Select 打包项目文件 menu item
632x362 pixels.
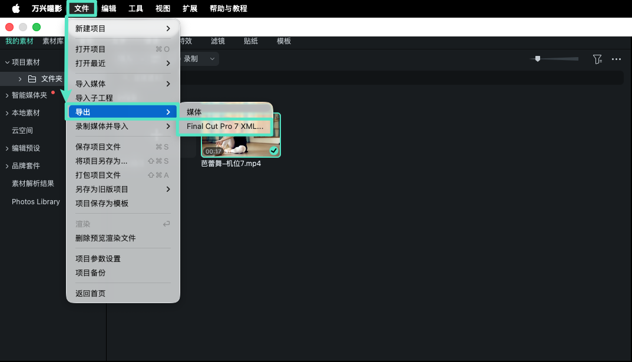(x=123, y=175)
